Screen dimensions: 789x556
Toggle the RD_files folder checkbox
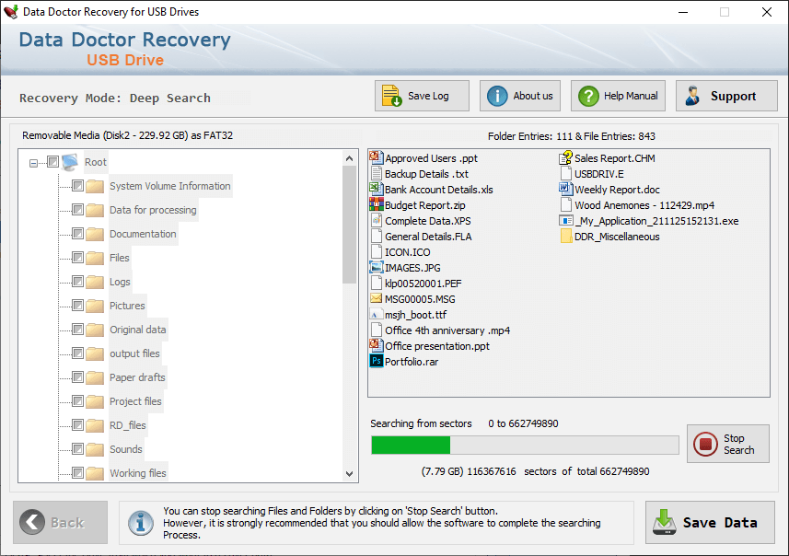click(x=77, y=425)
